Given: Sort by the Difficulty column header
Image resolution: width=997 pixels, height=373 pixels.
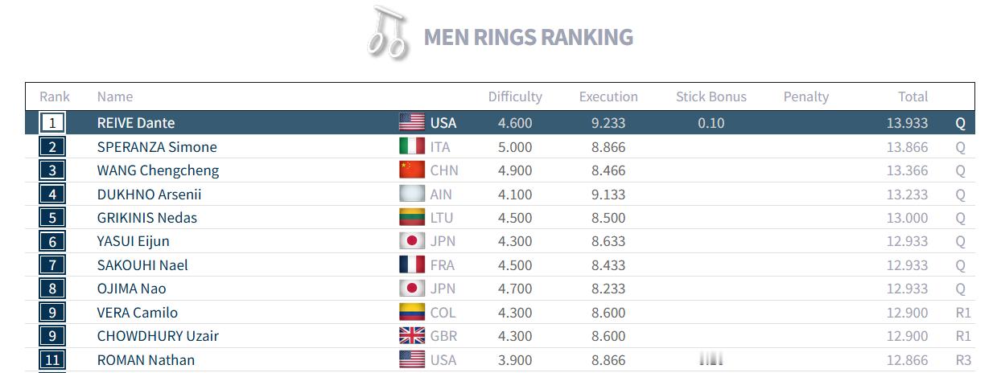Looking at the screenshot, I should 515,96.
